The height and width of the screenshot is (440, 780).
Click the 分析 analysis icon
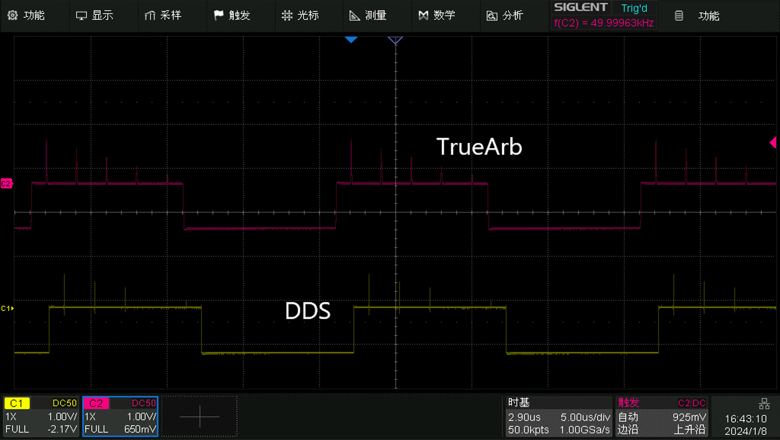coord(491,15)
